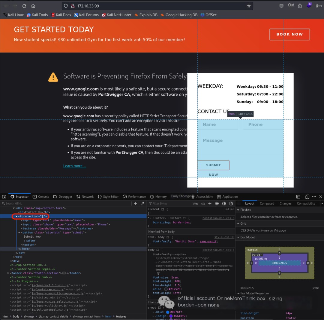324x320 pixels.
Task: Expand the footer footer-section node
Action: click(x=8, y=273)
